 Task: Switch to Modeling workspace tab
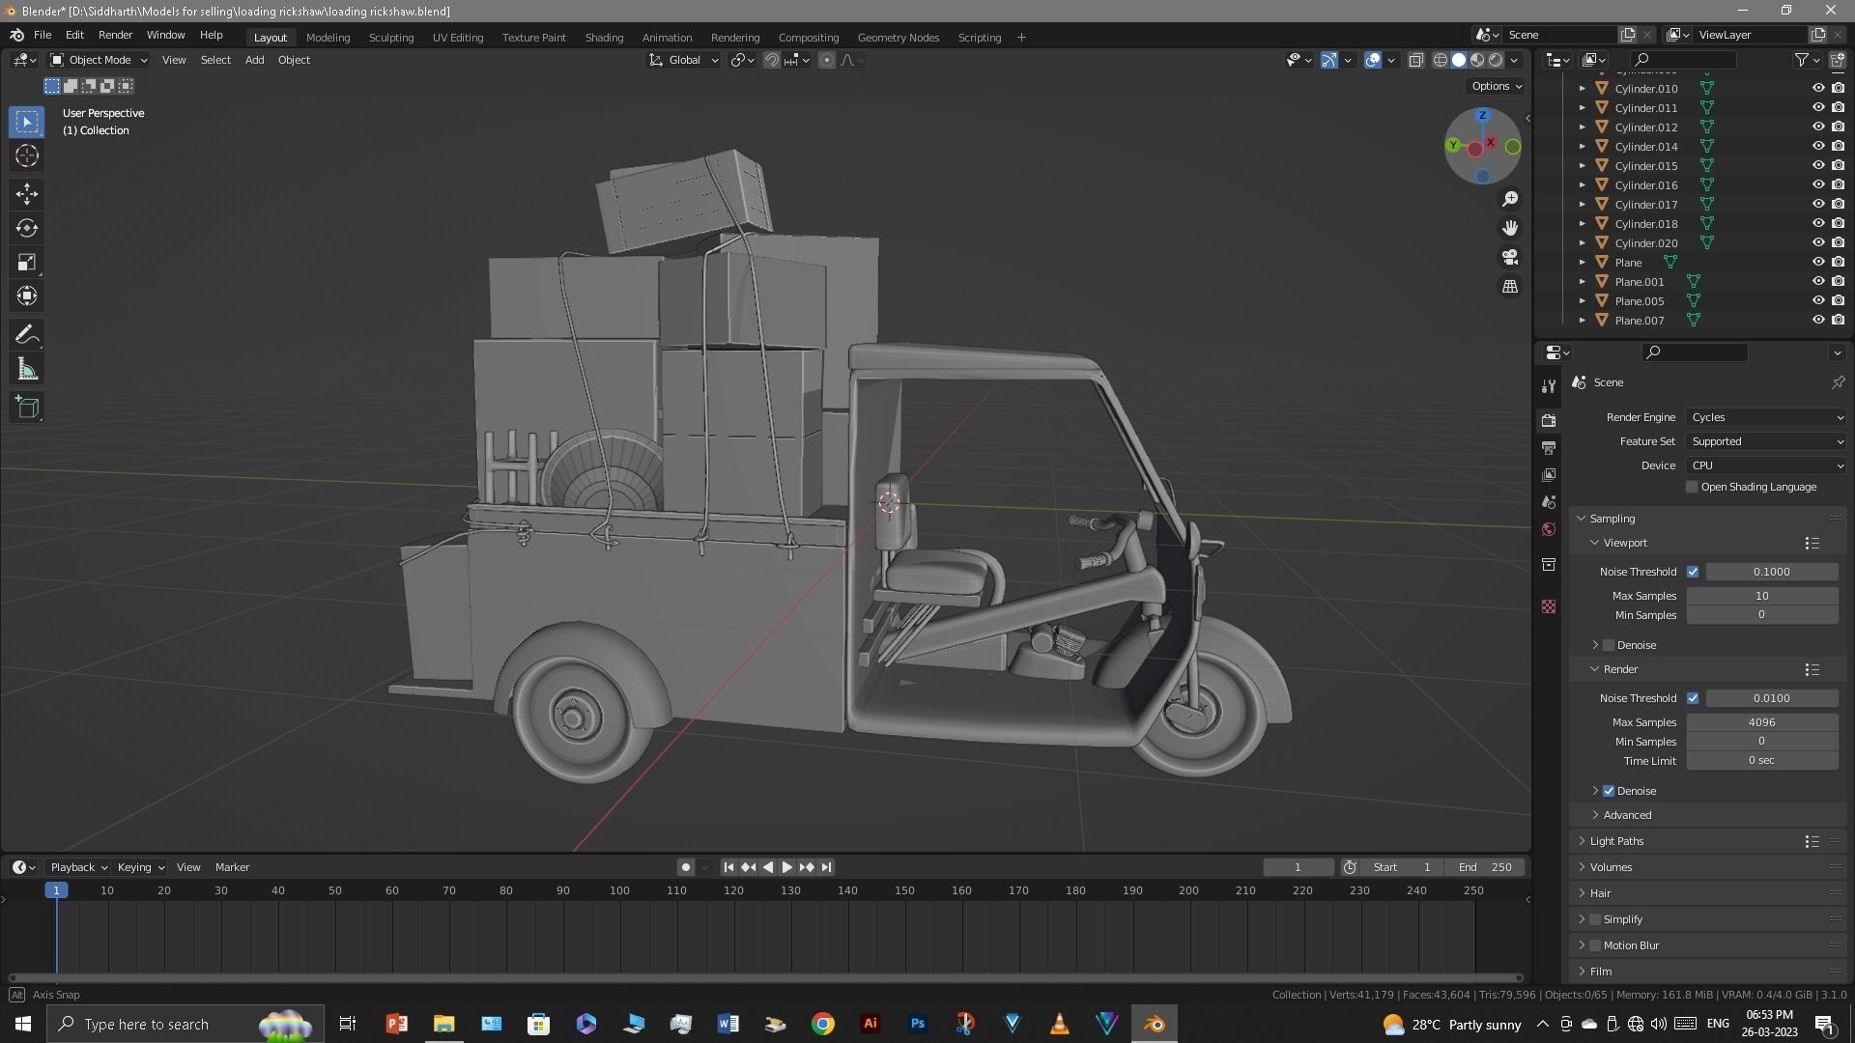click(328, 38)
